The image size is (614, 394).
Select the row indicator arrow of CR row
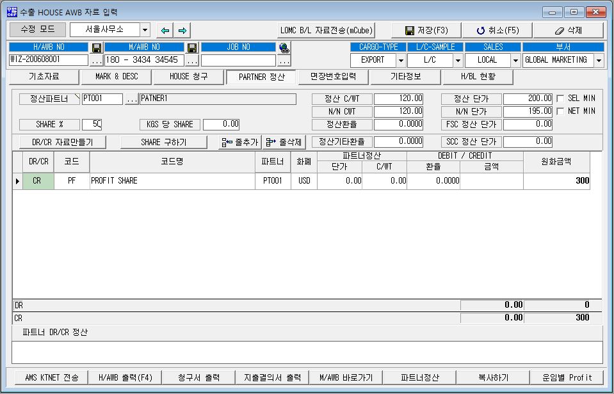(x=18, y=181)
